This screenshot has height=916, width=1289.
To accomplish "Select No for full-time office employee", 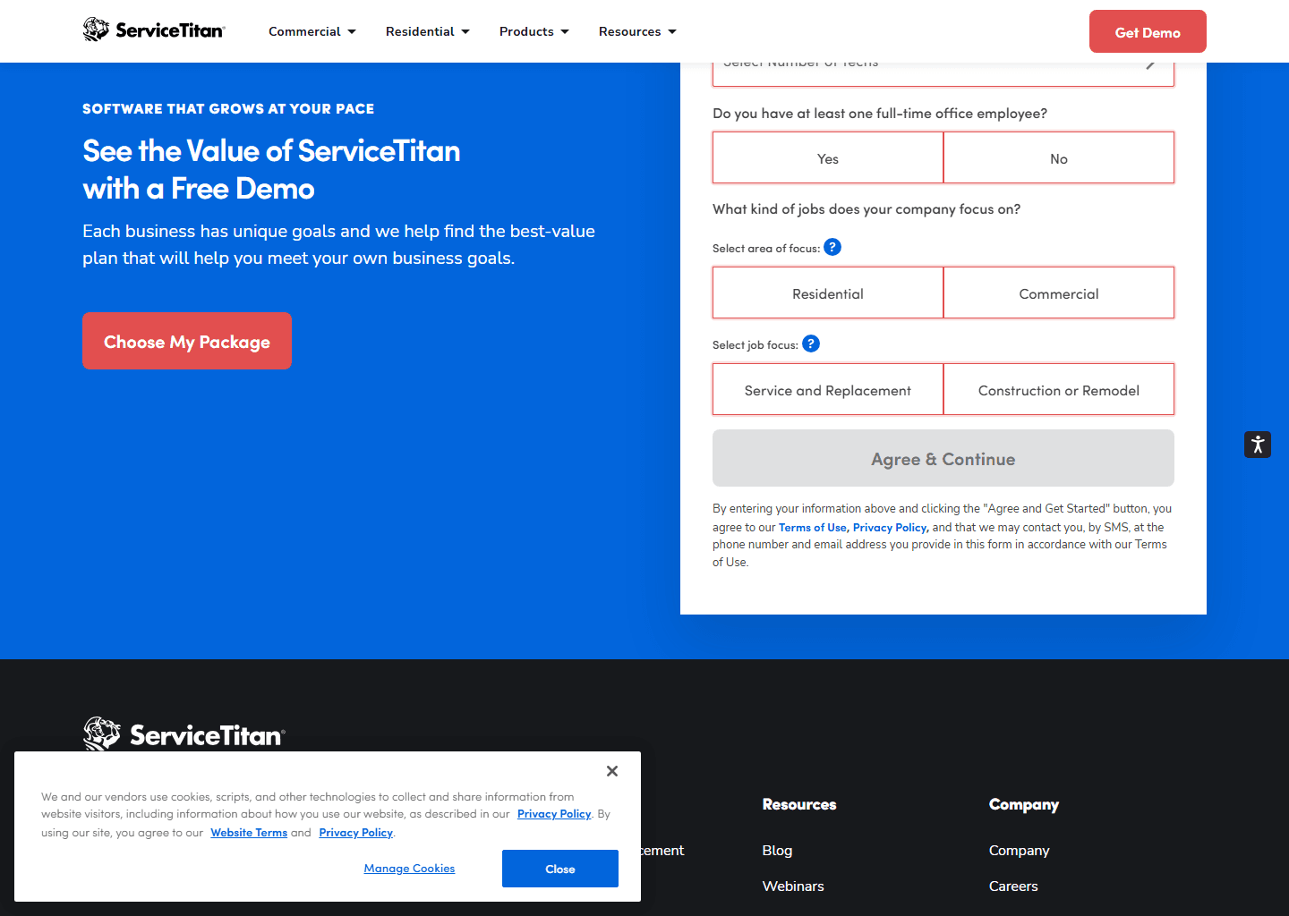I will point(1059,158).
